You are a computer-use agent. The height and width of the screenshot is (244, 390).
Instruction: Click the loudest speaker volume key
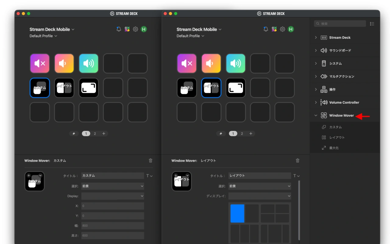click(89, 63)
